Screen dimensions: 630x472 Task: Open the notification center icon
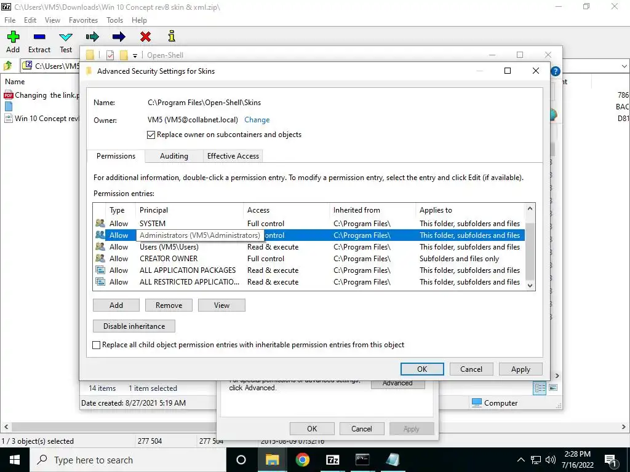point(611,460)
